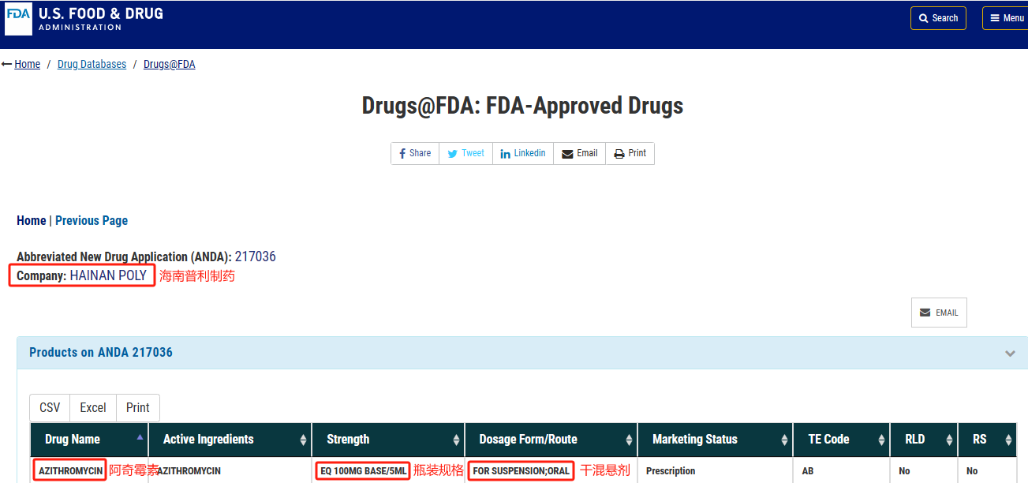Go to Previous Page link
Screen dimensions: 1028x483
tap(92, 220)
